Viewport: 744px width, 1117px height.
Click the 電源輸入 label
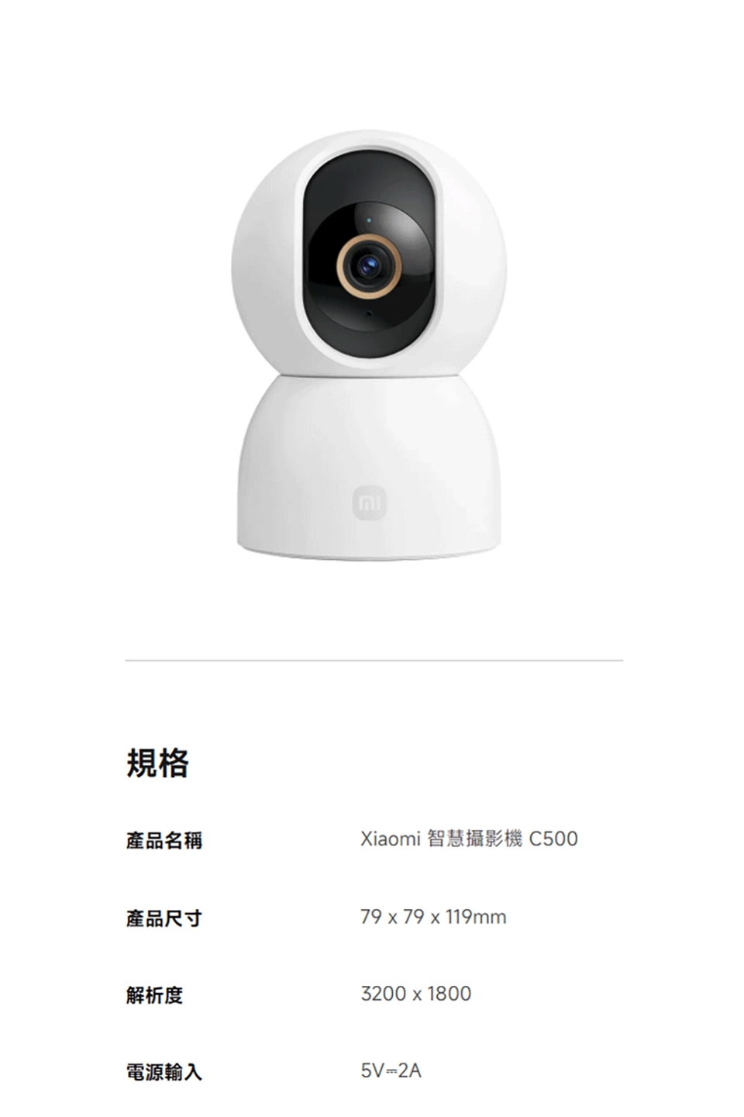tap(164, 1073)
